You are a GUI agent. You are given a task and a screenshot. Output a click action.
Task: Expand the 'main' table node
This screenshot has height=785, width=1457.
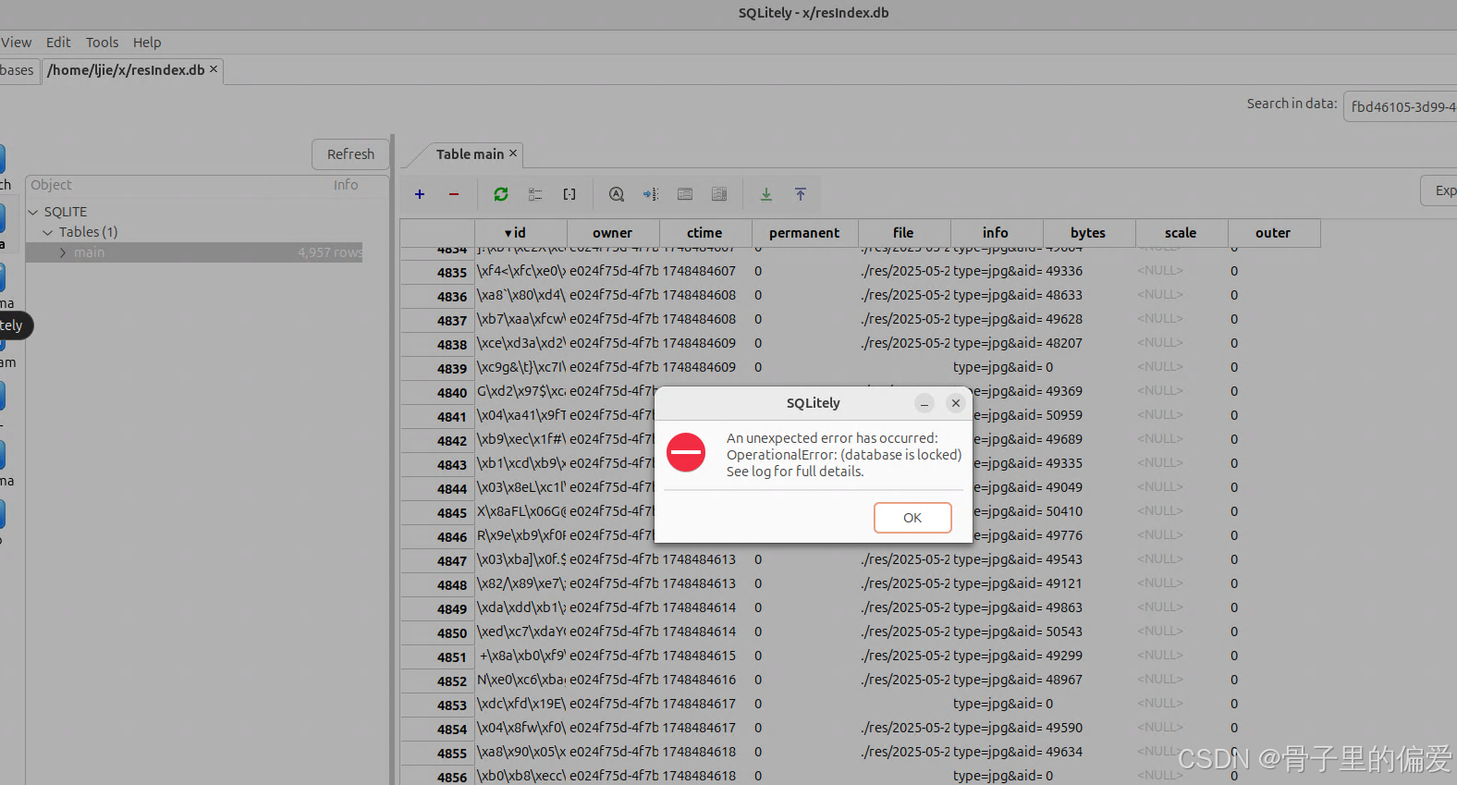[63, 252]
